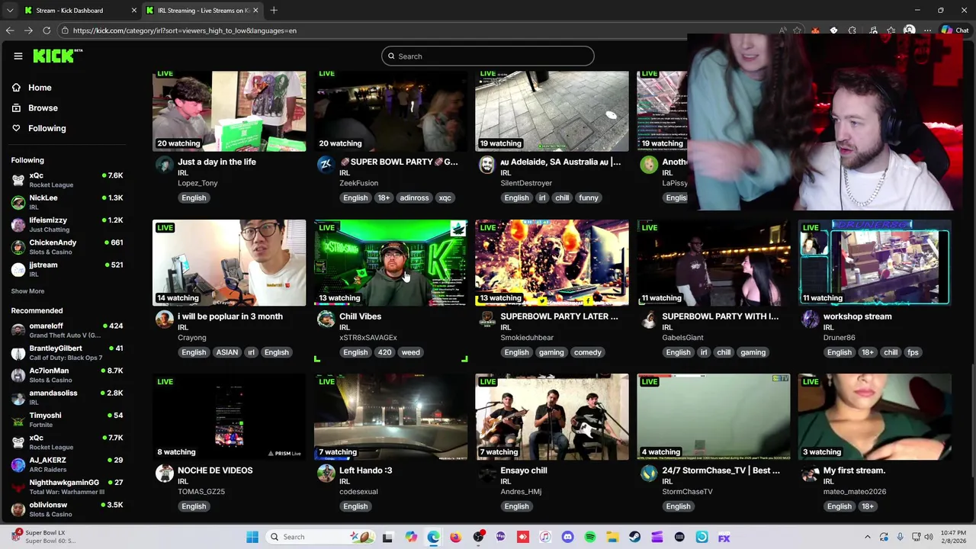Open Discord from the taskbar

(x=567, y=537)
